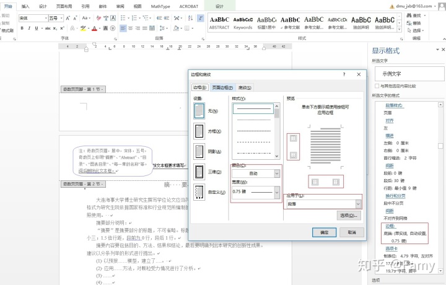This screenshot has width=446, height=285.
Task: Toggle left border in preview
Action: coord(315,182)
